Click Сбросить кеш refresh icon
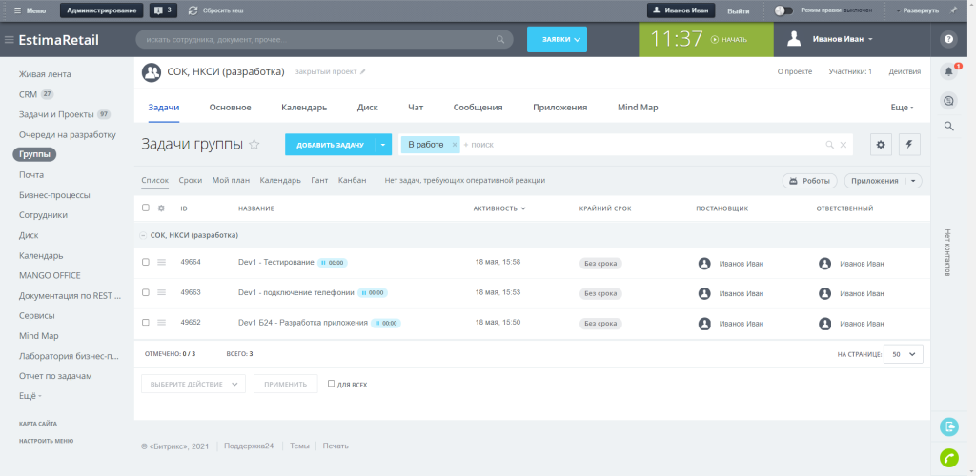 pos(193,10)
